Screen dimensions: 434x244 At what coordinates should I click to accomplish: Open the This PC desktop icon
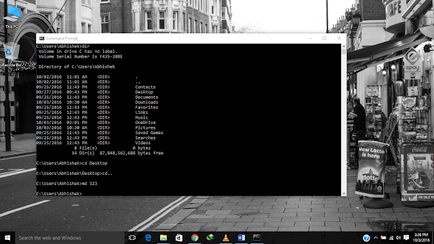pyautogui.click(x=12, y=17)
